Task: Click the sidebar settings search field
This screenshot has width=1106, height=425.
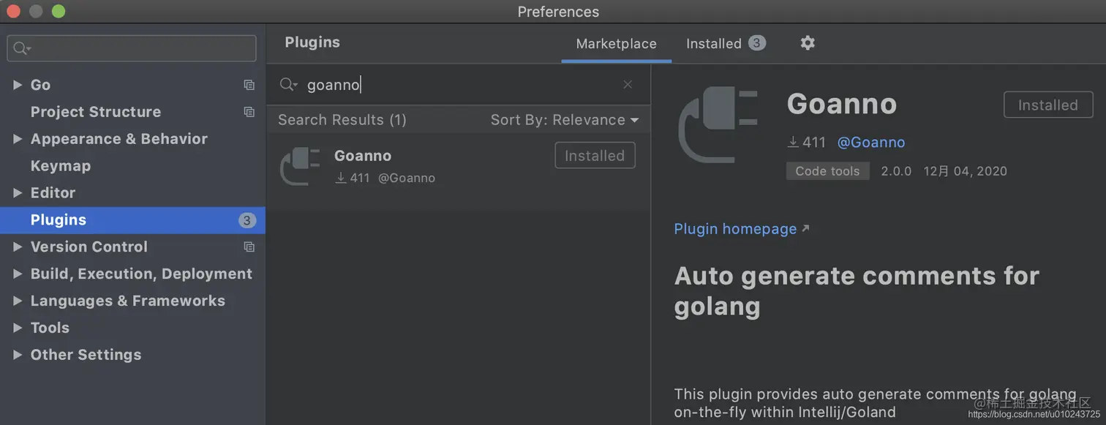Action: point(132,48)
